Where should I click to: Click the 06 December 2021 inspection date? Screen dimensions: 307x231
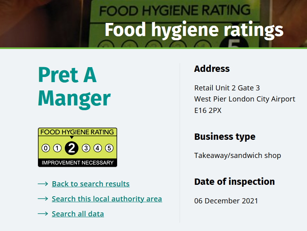226,201
